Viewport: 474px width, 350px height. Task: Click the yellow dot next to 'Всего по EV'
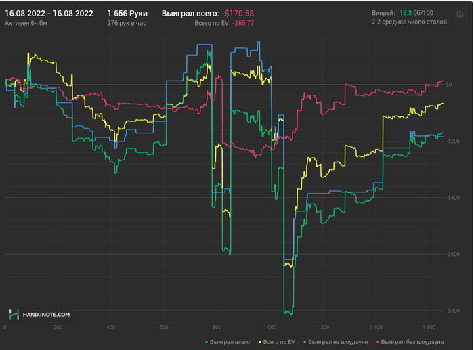[x=260, y=342]
